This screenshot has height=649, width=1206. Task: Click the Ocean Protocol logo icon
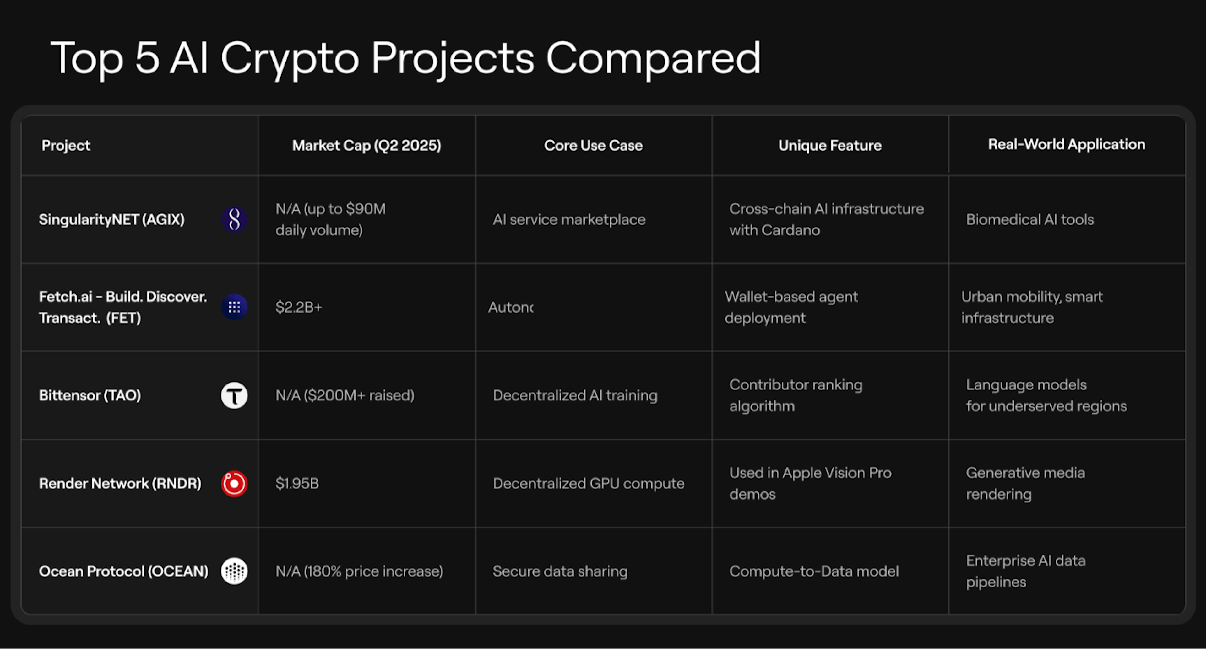pos(234,571)
